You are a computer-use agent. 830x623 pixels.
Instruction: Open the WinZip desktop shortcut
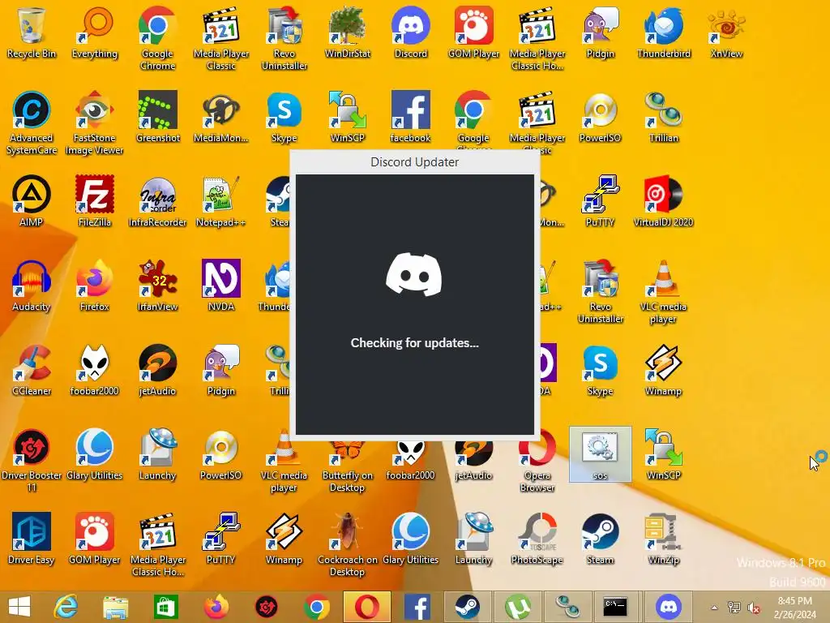[663, 539]
